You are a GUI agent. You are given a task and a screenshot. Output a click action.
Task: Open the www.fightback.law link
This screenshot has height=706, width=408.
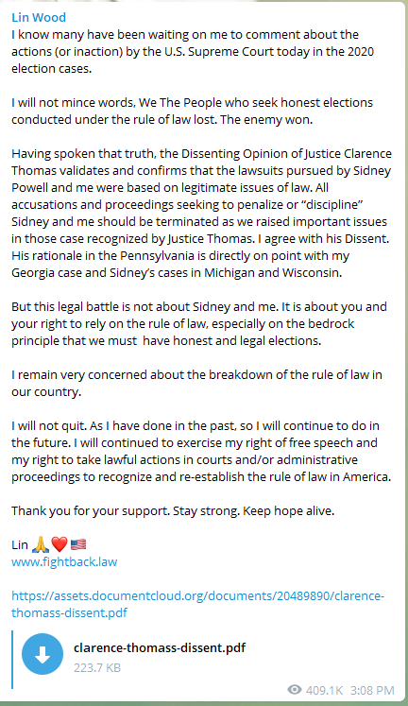(x=64, y=562)
